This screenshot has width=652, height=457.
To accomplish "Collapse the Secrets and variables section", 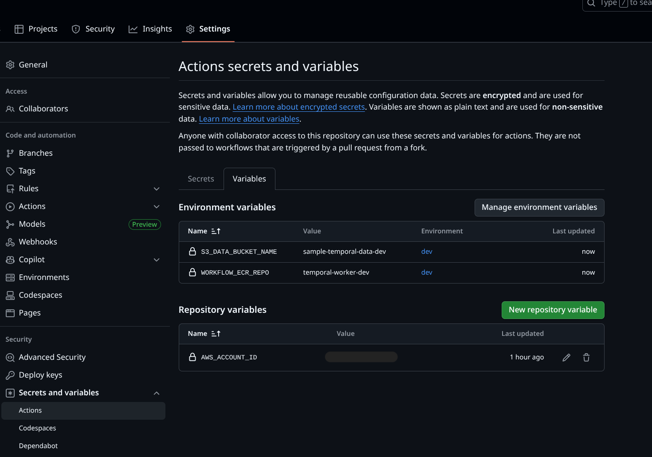I will click(156, 393).
